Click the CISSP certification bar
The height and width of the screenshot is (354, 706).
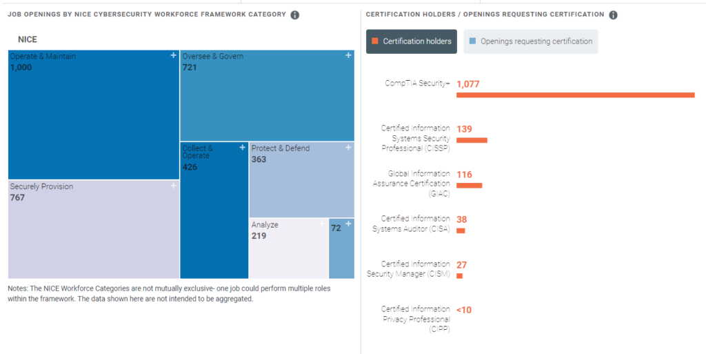(472, 140)
